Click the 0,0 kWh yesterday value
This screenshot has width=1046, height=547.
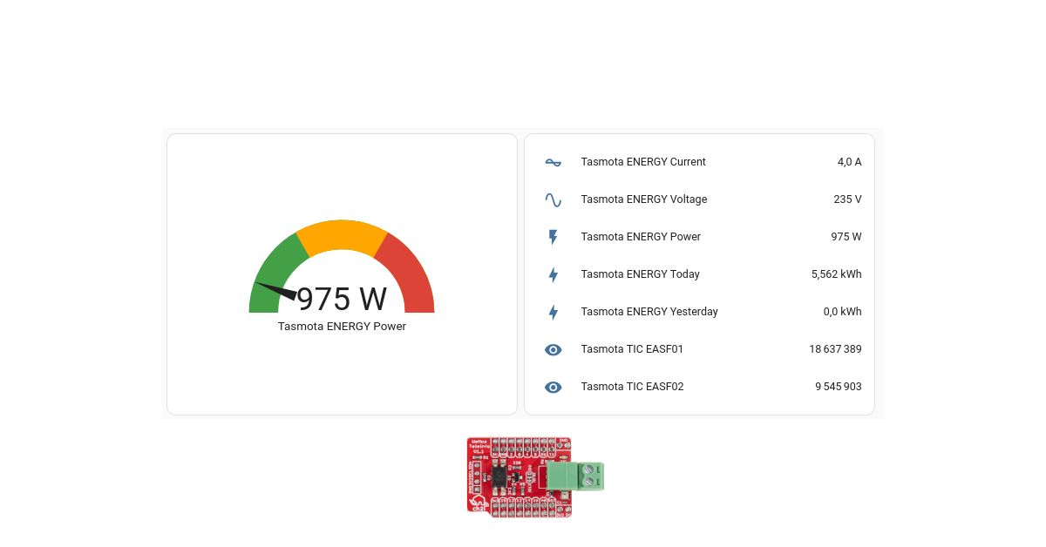tap(842, 312)
